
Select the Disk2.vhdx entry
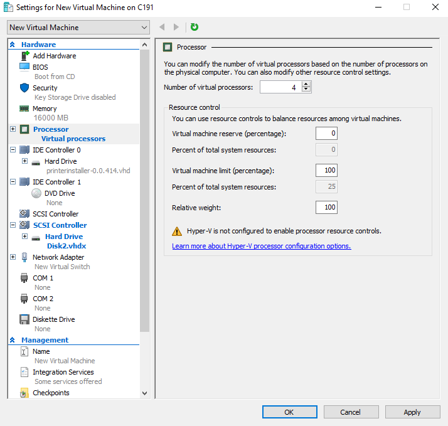[x=67, y=246]
